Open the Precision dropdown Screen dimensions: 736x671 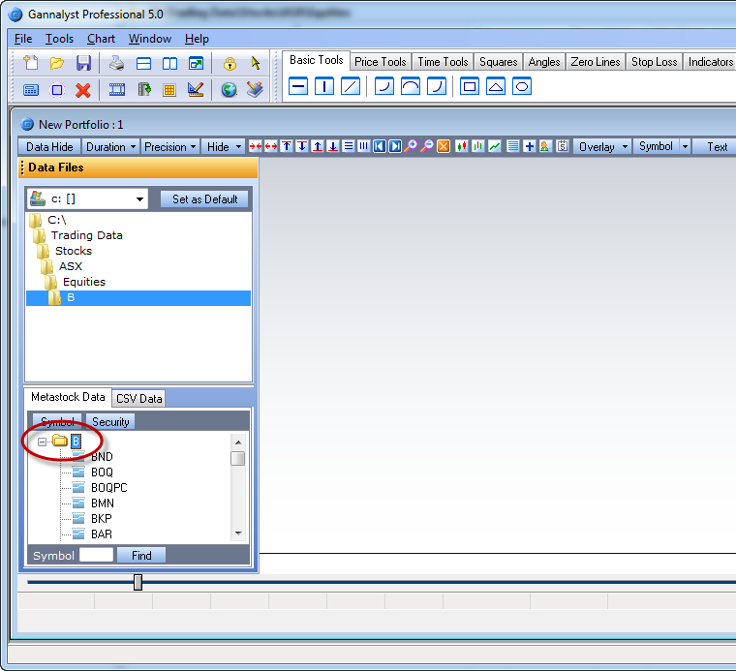[169, 147]
